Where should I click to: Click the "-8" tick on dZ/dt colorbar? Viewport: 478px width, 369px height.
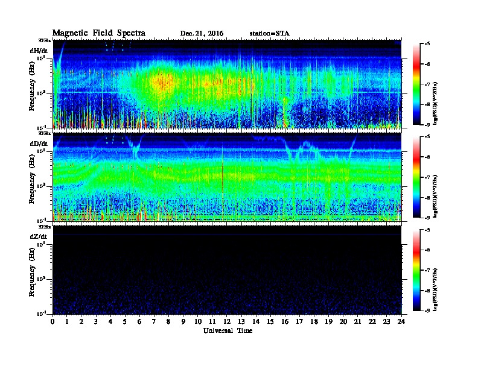pyautogui.click(x=427, y=291)
